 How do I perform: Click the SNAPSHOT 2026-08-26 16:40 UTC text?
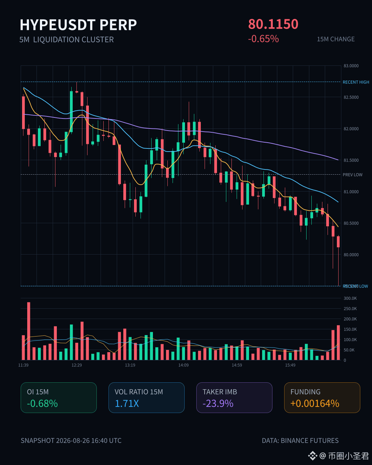click(x=71, y=441)
